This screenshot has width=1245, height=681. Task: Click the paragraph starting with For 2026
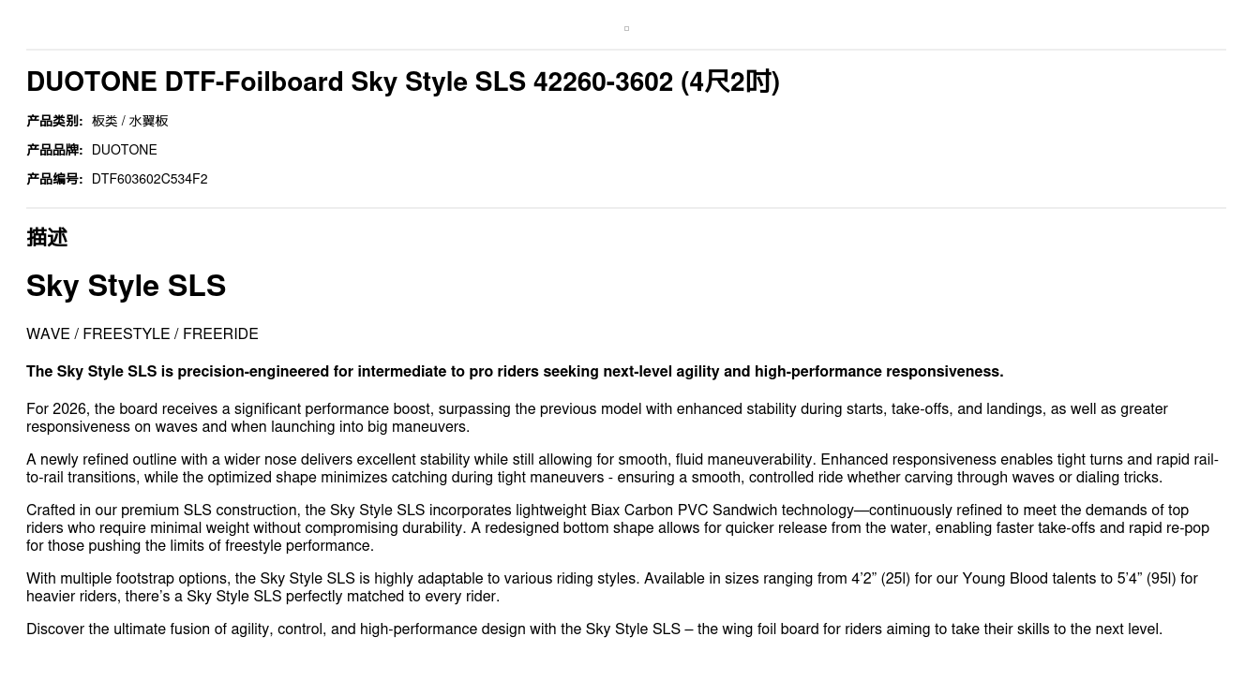(x=596, y=418)
